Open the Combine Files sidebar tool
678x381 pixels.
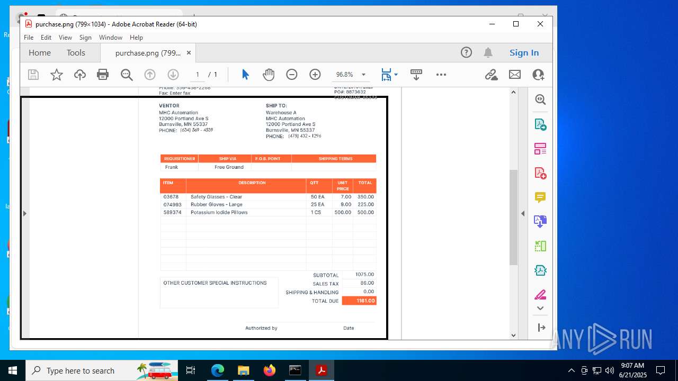coord(540,222)
